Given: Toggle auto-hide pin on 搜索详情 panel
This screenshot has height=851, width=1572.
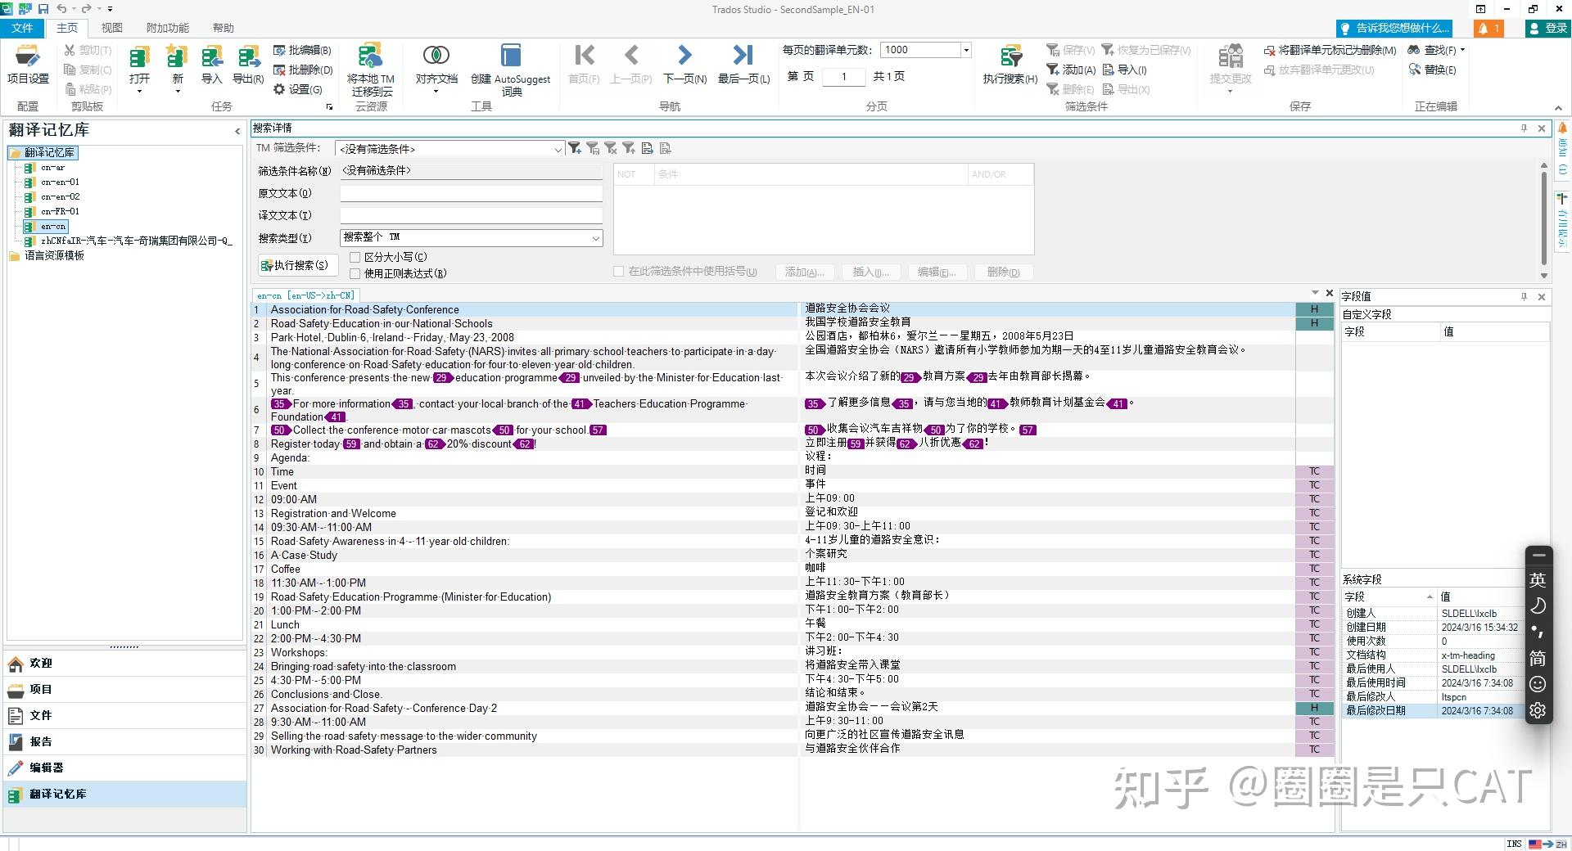Looking at the screenshot, I should click(1524, 128).
